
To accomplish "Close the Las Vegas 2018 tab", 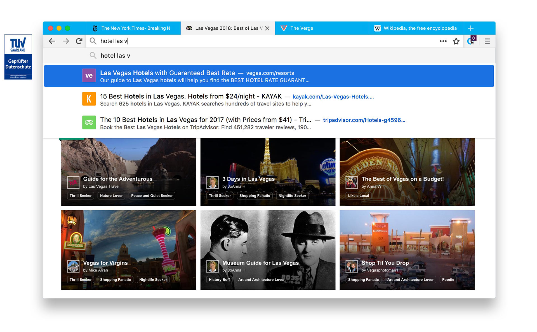I will pos(267,28).
